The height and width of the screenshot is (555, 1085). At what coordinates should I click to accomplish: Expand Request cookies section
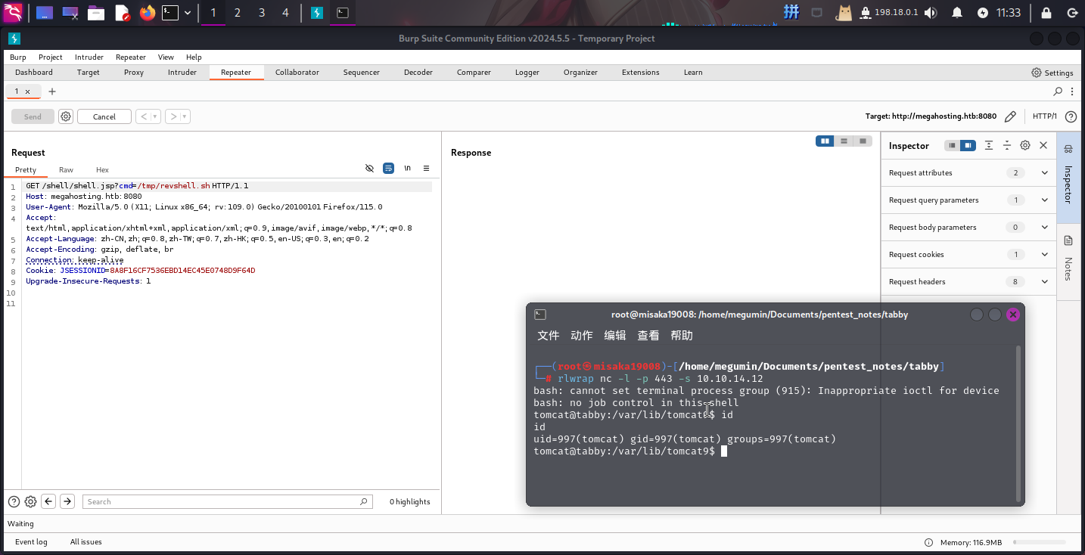969,255
